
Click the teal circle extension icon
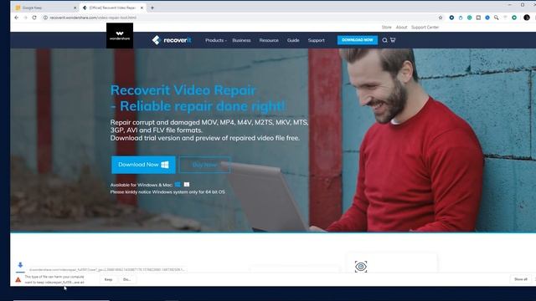(469, 18)
